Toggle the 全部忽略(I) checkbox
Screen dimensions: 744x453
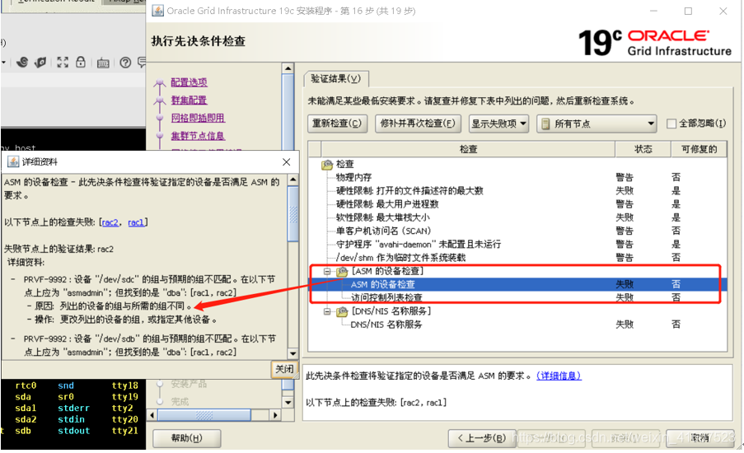(x=671, y=124)
